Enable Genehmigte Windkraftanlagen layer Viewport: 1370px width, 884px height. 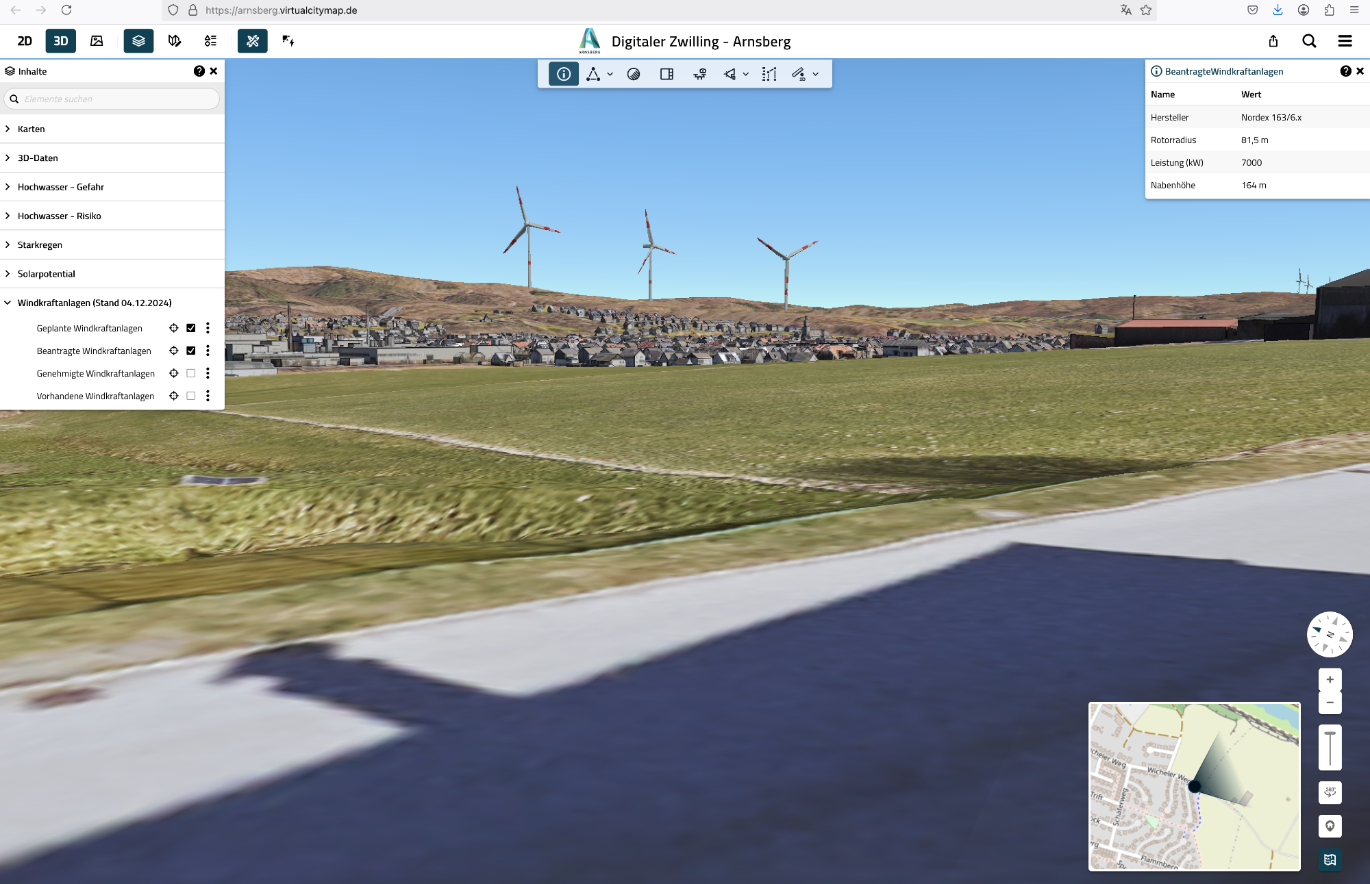(191, 373)
